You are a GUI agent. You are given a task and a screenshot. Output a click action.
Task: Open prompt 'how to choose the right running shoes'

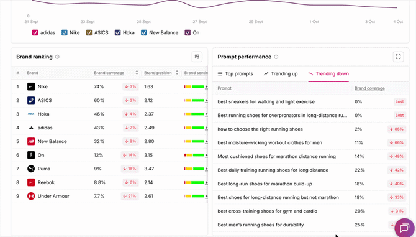tap(260, 129)
